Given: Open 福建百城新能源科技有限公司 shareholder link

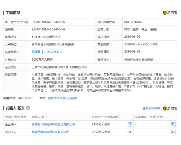Looking at the screenshot, I should [x=50, y=132].
